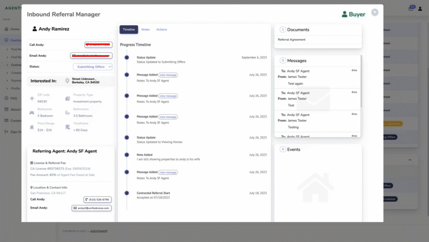Click the map pin icon by Interested In
The width and height of the screenshot is (429, 242).
[x=67, y=81]
